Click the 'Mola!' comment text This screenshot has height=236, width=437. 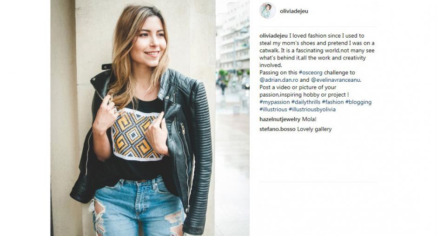[309, 119]
